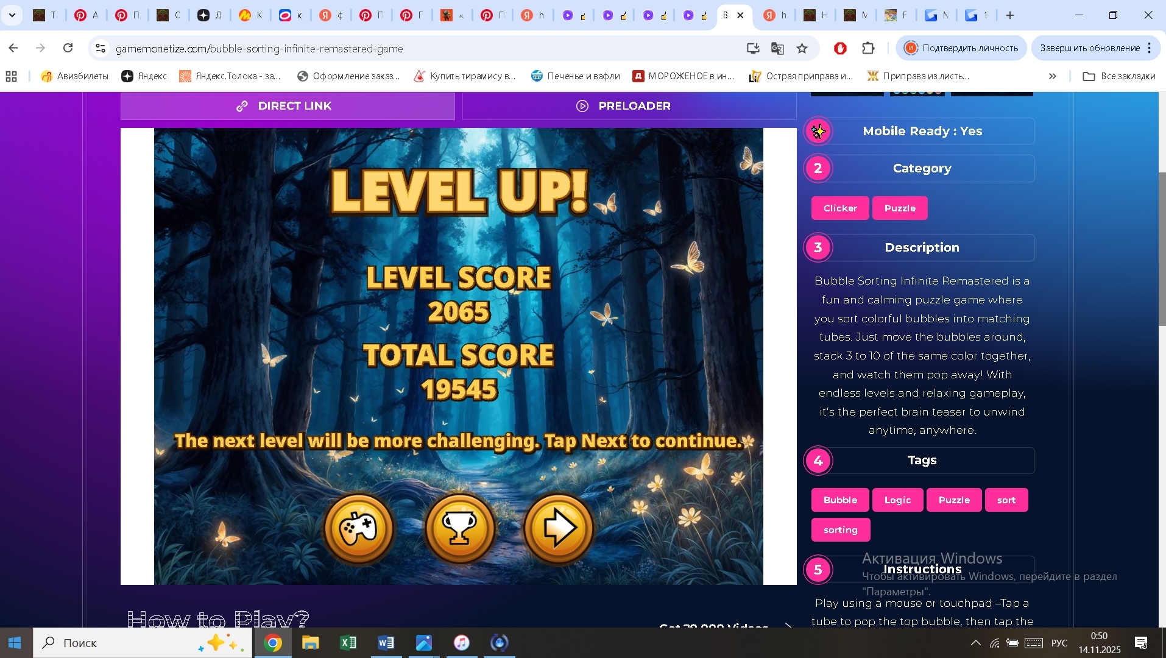Click the Windows Start button
The height and width of the screenshot is (658, 1166).
(16, 643)
